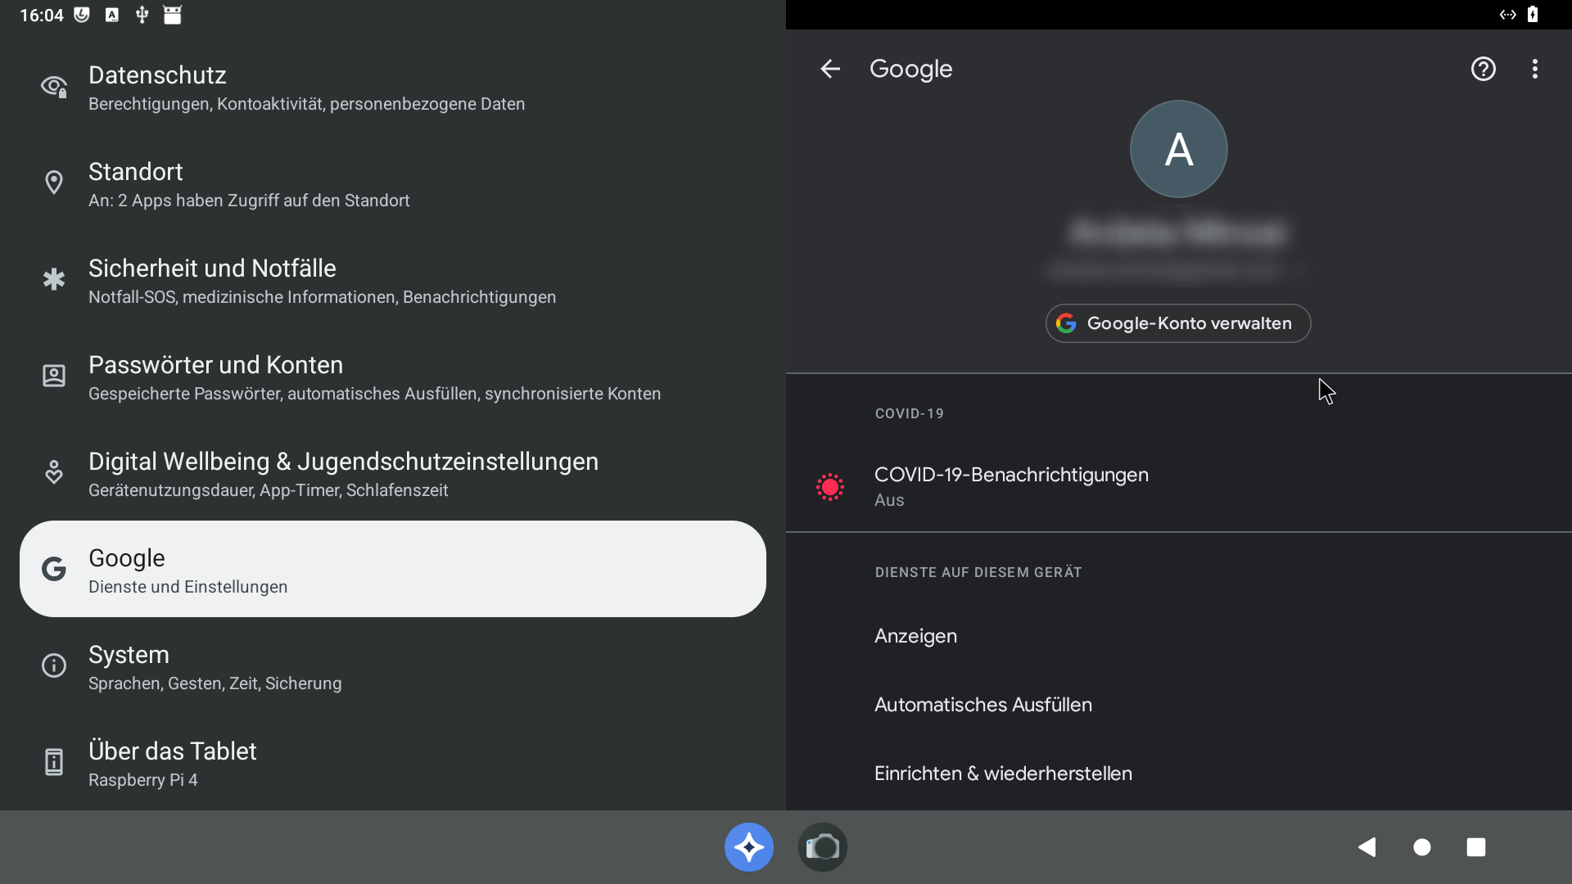Click the home button in navigation bar
Image resolution: width=1572 pixels, height=884 pixels.
pyautogui.click(x=1422, y=846)
